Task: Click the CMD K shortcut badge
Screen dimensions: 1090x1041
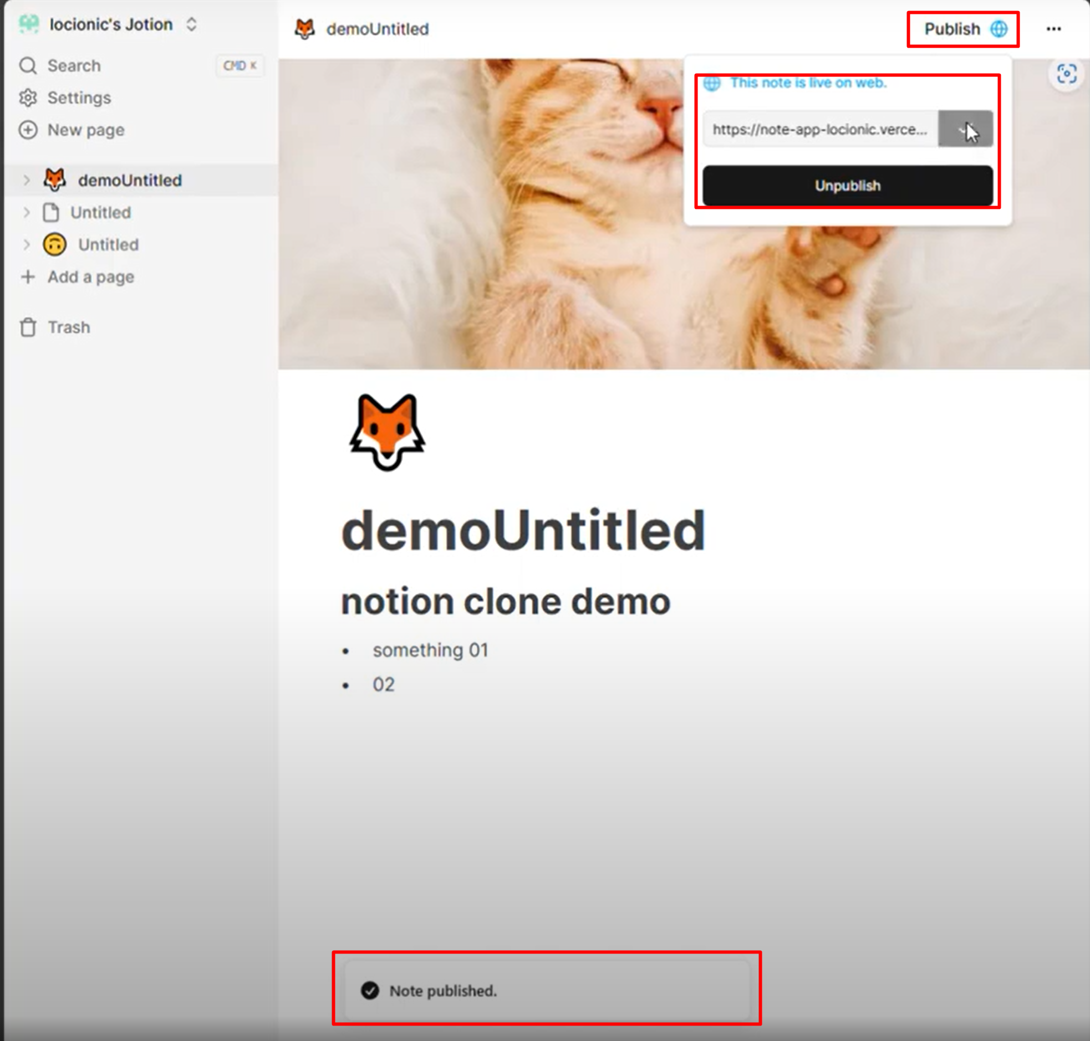Action: pyautogui.click(x=240, y=65)
